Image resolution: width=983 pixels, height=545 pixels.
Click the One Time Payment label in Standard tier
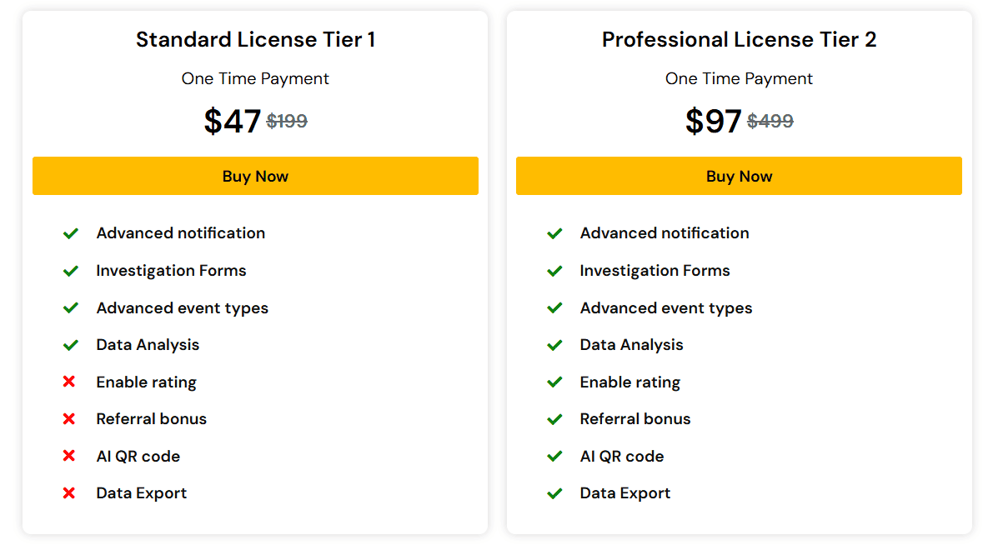tap(255, 78)
